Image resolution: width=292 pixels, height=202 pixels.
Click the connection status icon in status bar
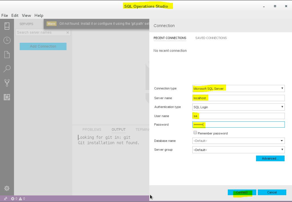point(6,199)
